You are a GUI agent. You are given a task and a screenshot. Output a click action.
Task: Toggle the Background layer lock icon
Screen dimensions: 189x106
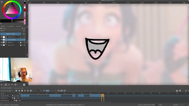point(21,45)
